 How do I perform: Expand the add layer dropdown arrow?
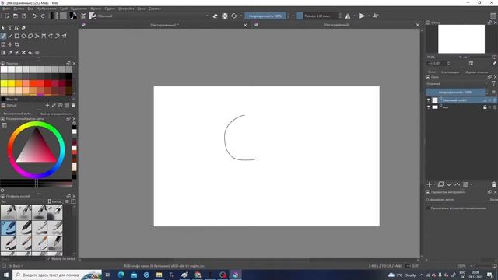tap(435, 184)
